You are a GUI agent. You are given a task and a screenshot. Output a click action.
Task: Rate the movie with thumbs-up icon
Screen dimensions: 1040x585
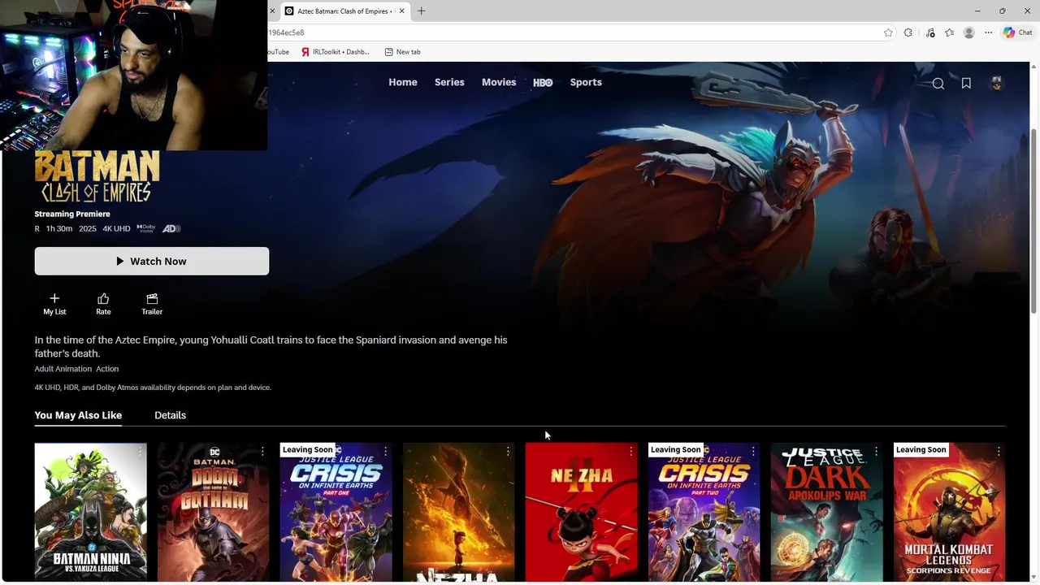[103, 304]
